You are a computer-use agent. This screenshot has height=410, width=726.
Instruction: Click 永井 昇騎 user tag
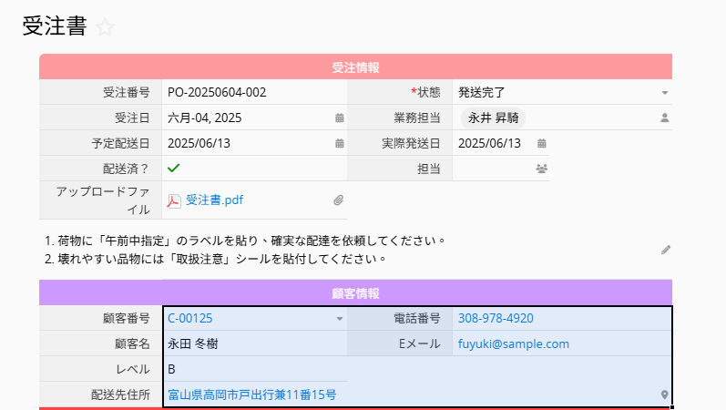coord(493,118)
